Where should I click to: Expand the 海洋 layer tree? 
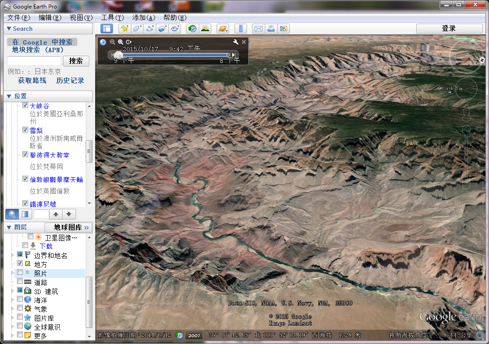pyautogui.click(x=13, y=300)
